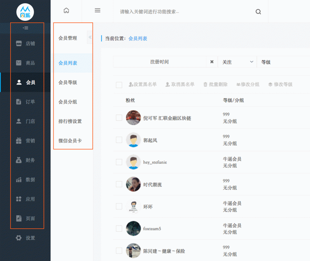Image resolution: width=310 pixels, height=261 pixels.
Task: Click the search magnifier icon
Action: [258, 12]
